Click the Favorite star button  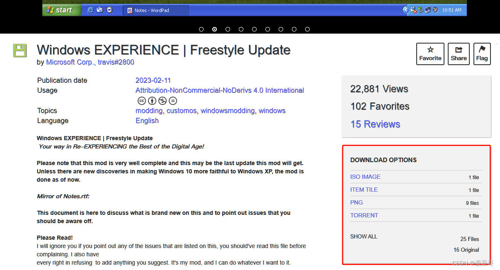click(430, 54)
